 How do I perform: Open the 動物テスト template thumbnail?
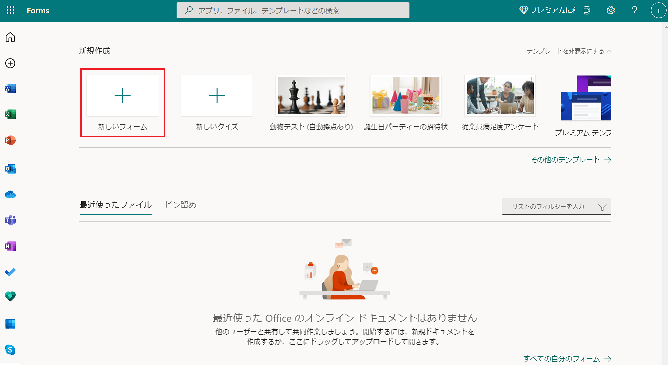pyautogui.click(x=311, y=95)
